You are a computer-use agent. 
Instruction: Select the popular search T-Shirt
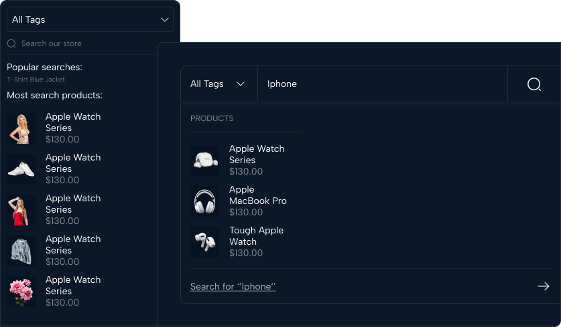18,80
